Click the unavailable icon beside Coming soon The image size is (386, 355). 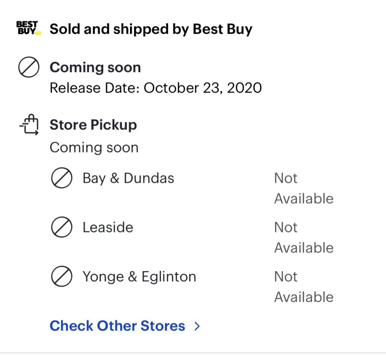click(29, 67)
